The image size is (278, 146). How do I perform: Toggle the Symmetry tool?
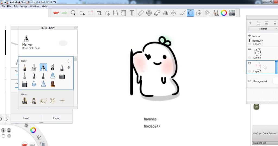coord(173,13)
